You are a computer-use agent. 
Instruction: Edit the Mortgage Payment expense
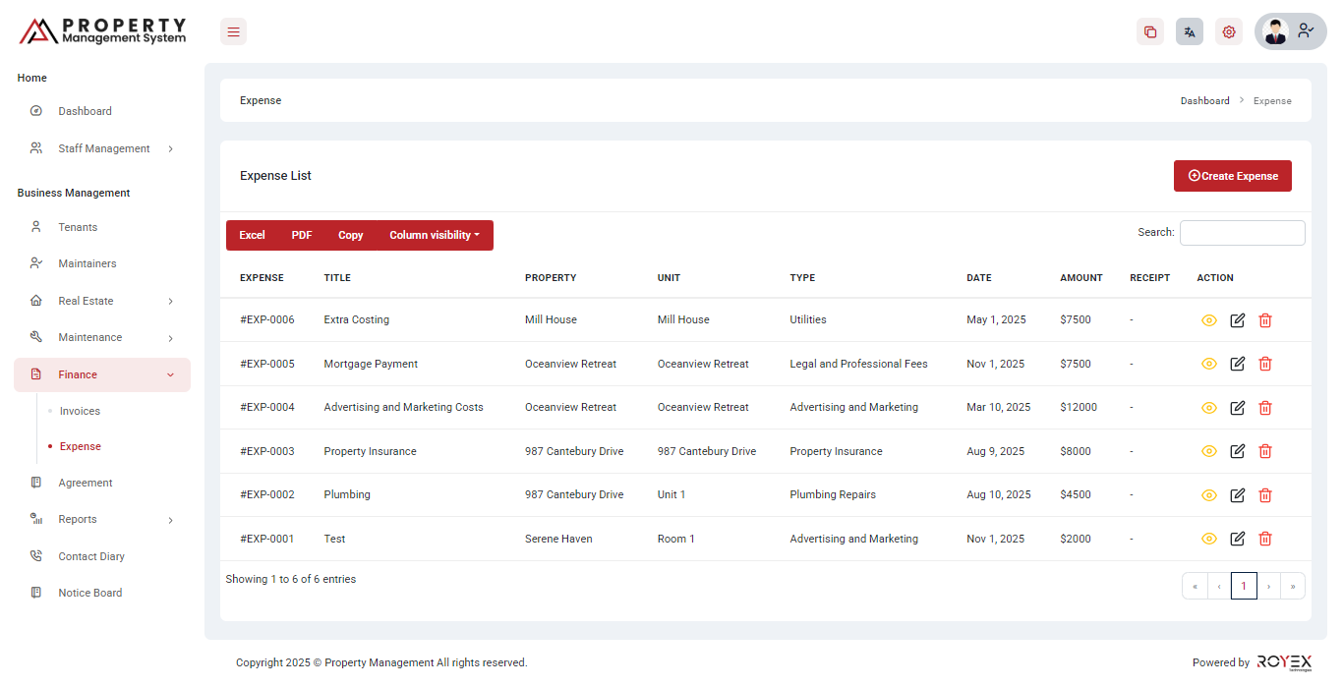click(x=1237, y=364)
